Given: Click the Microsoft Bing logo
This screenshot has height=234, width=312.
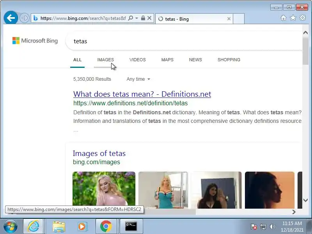Looking at the screenshot, I should click(35, 41).
